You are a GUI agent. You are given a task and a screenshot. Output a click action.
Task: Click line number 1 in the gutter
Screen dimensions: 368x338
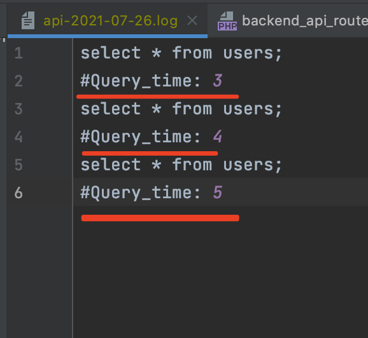(18, 53)
